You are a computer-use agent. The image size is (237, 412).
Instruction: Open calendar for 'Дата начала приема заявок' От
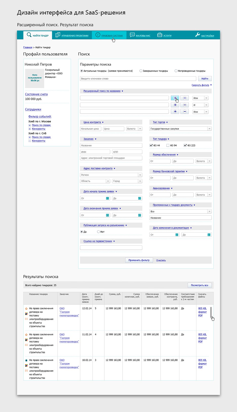(x=108, y=198)
